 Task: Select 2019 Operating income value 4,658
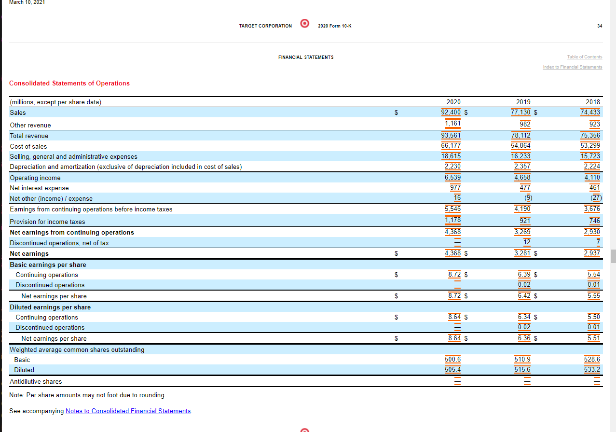pos(522,178)
